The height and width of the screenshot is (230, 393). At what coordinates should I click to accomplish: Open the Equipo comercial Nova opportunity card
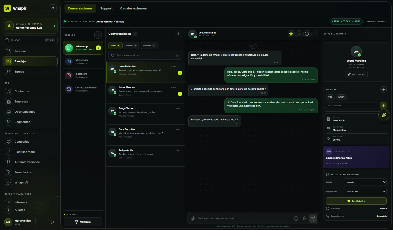(x=356, y=157)
